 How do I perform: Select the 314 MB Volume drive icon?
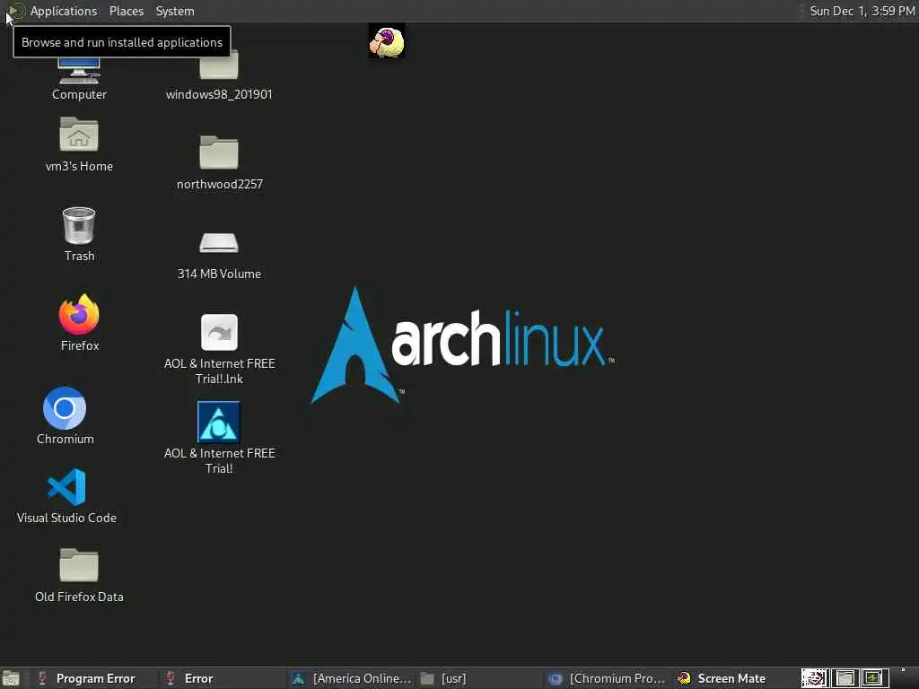pyautogui.click(x=219, y=242)
